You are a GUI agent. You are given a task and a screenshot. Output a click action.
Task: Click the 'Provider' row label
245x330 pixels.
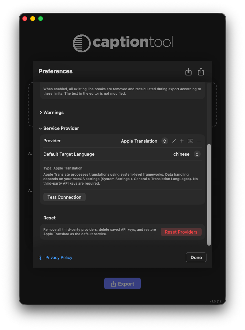(x=52, y=141)
